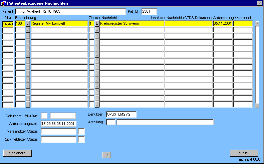Click the Krebsregister Schwerin target field

(131, 24)
